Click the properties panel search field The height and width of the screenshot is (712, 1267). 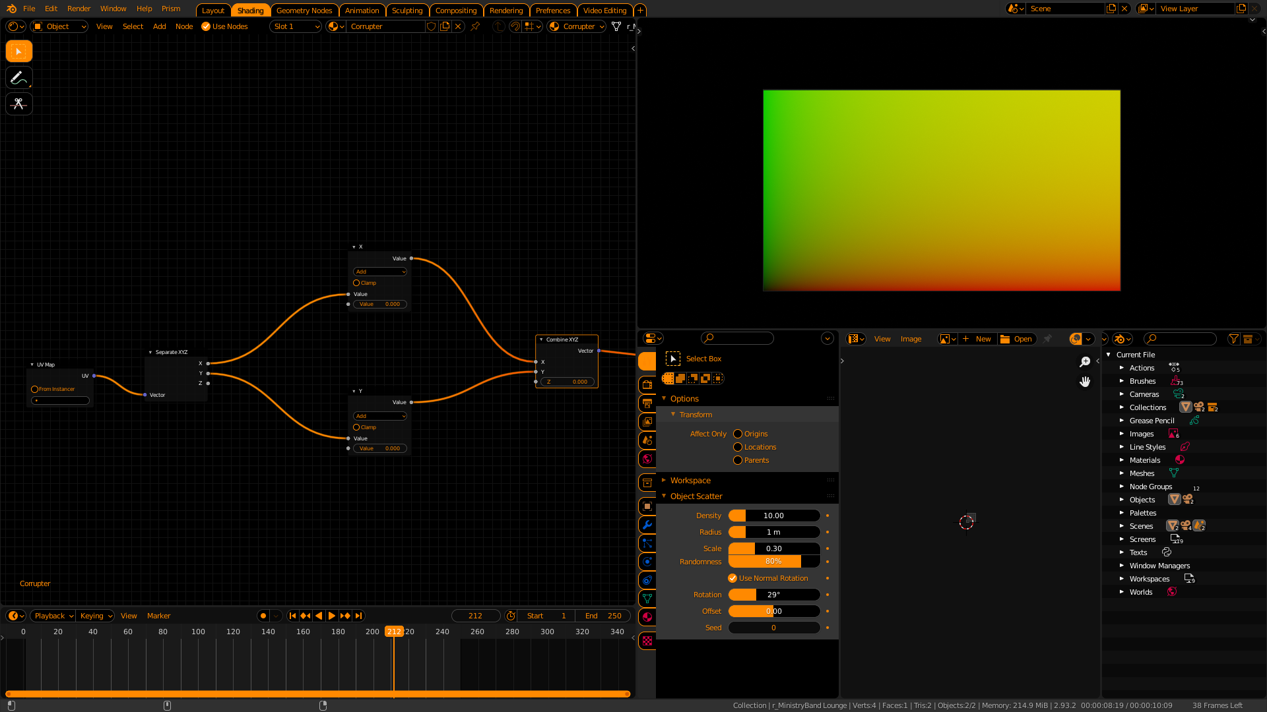tap(737, 338)
